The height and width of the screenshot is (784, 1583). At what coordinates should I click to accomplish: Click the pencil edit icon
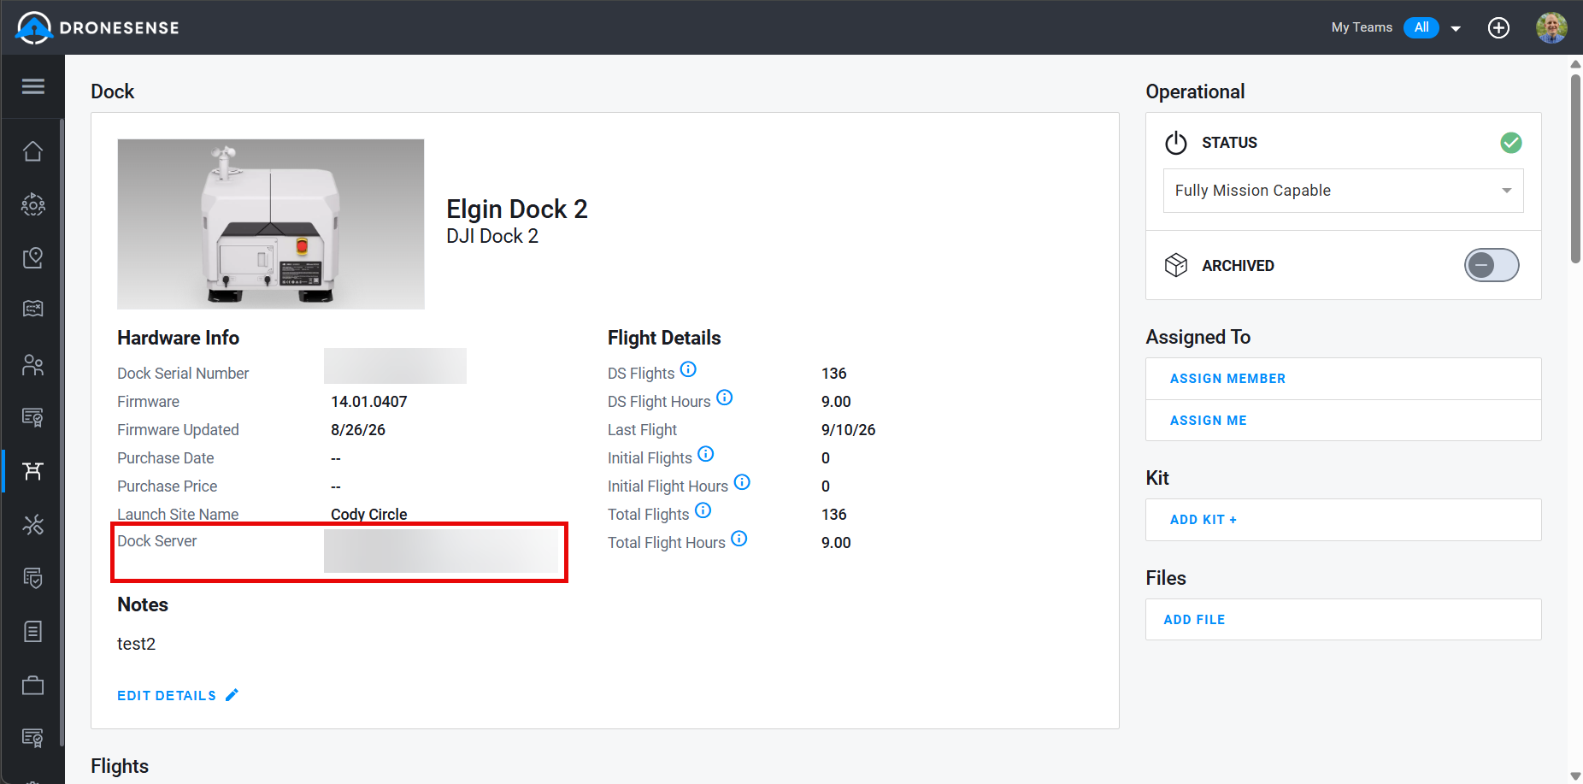pyautogui.click(x=232, y=695)
